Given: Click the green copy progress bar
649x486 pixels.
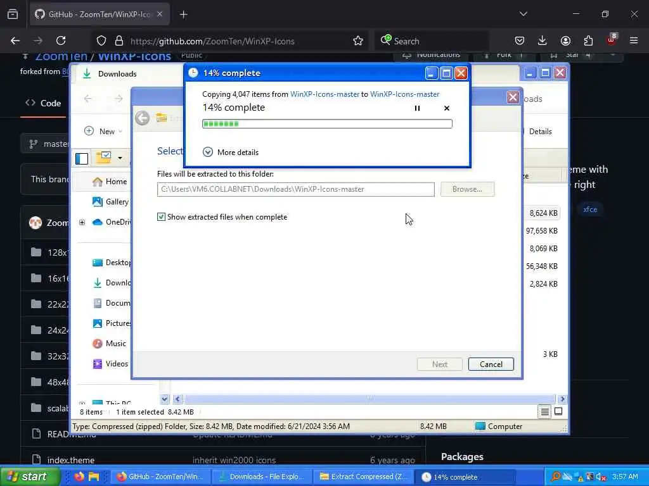Looking at the screenshot, I should click(327, 123).
